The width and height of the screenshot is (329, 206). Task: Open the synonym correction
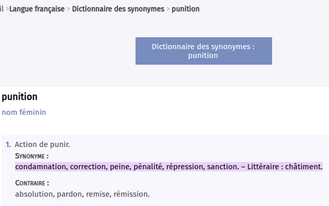coord(88,167)
